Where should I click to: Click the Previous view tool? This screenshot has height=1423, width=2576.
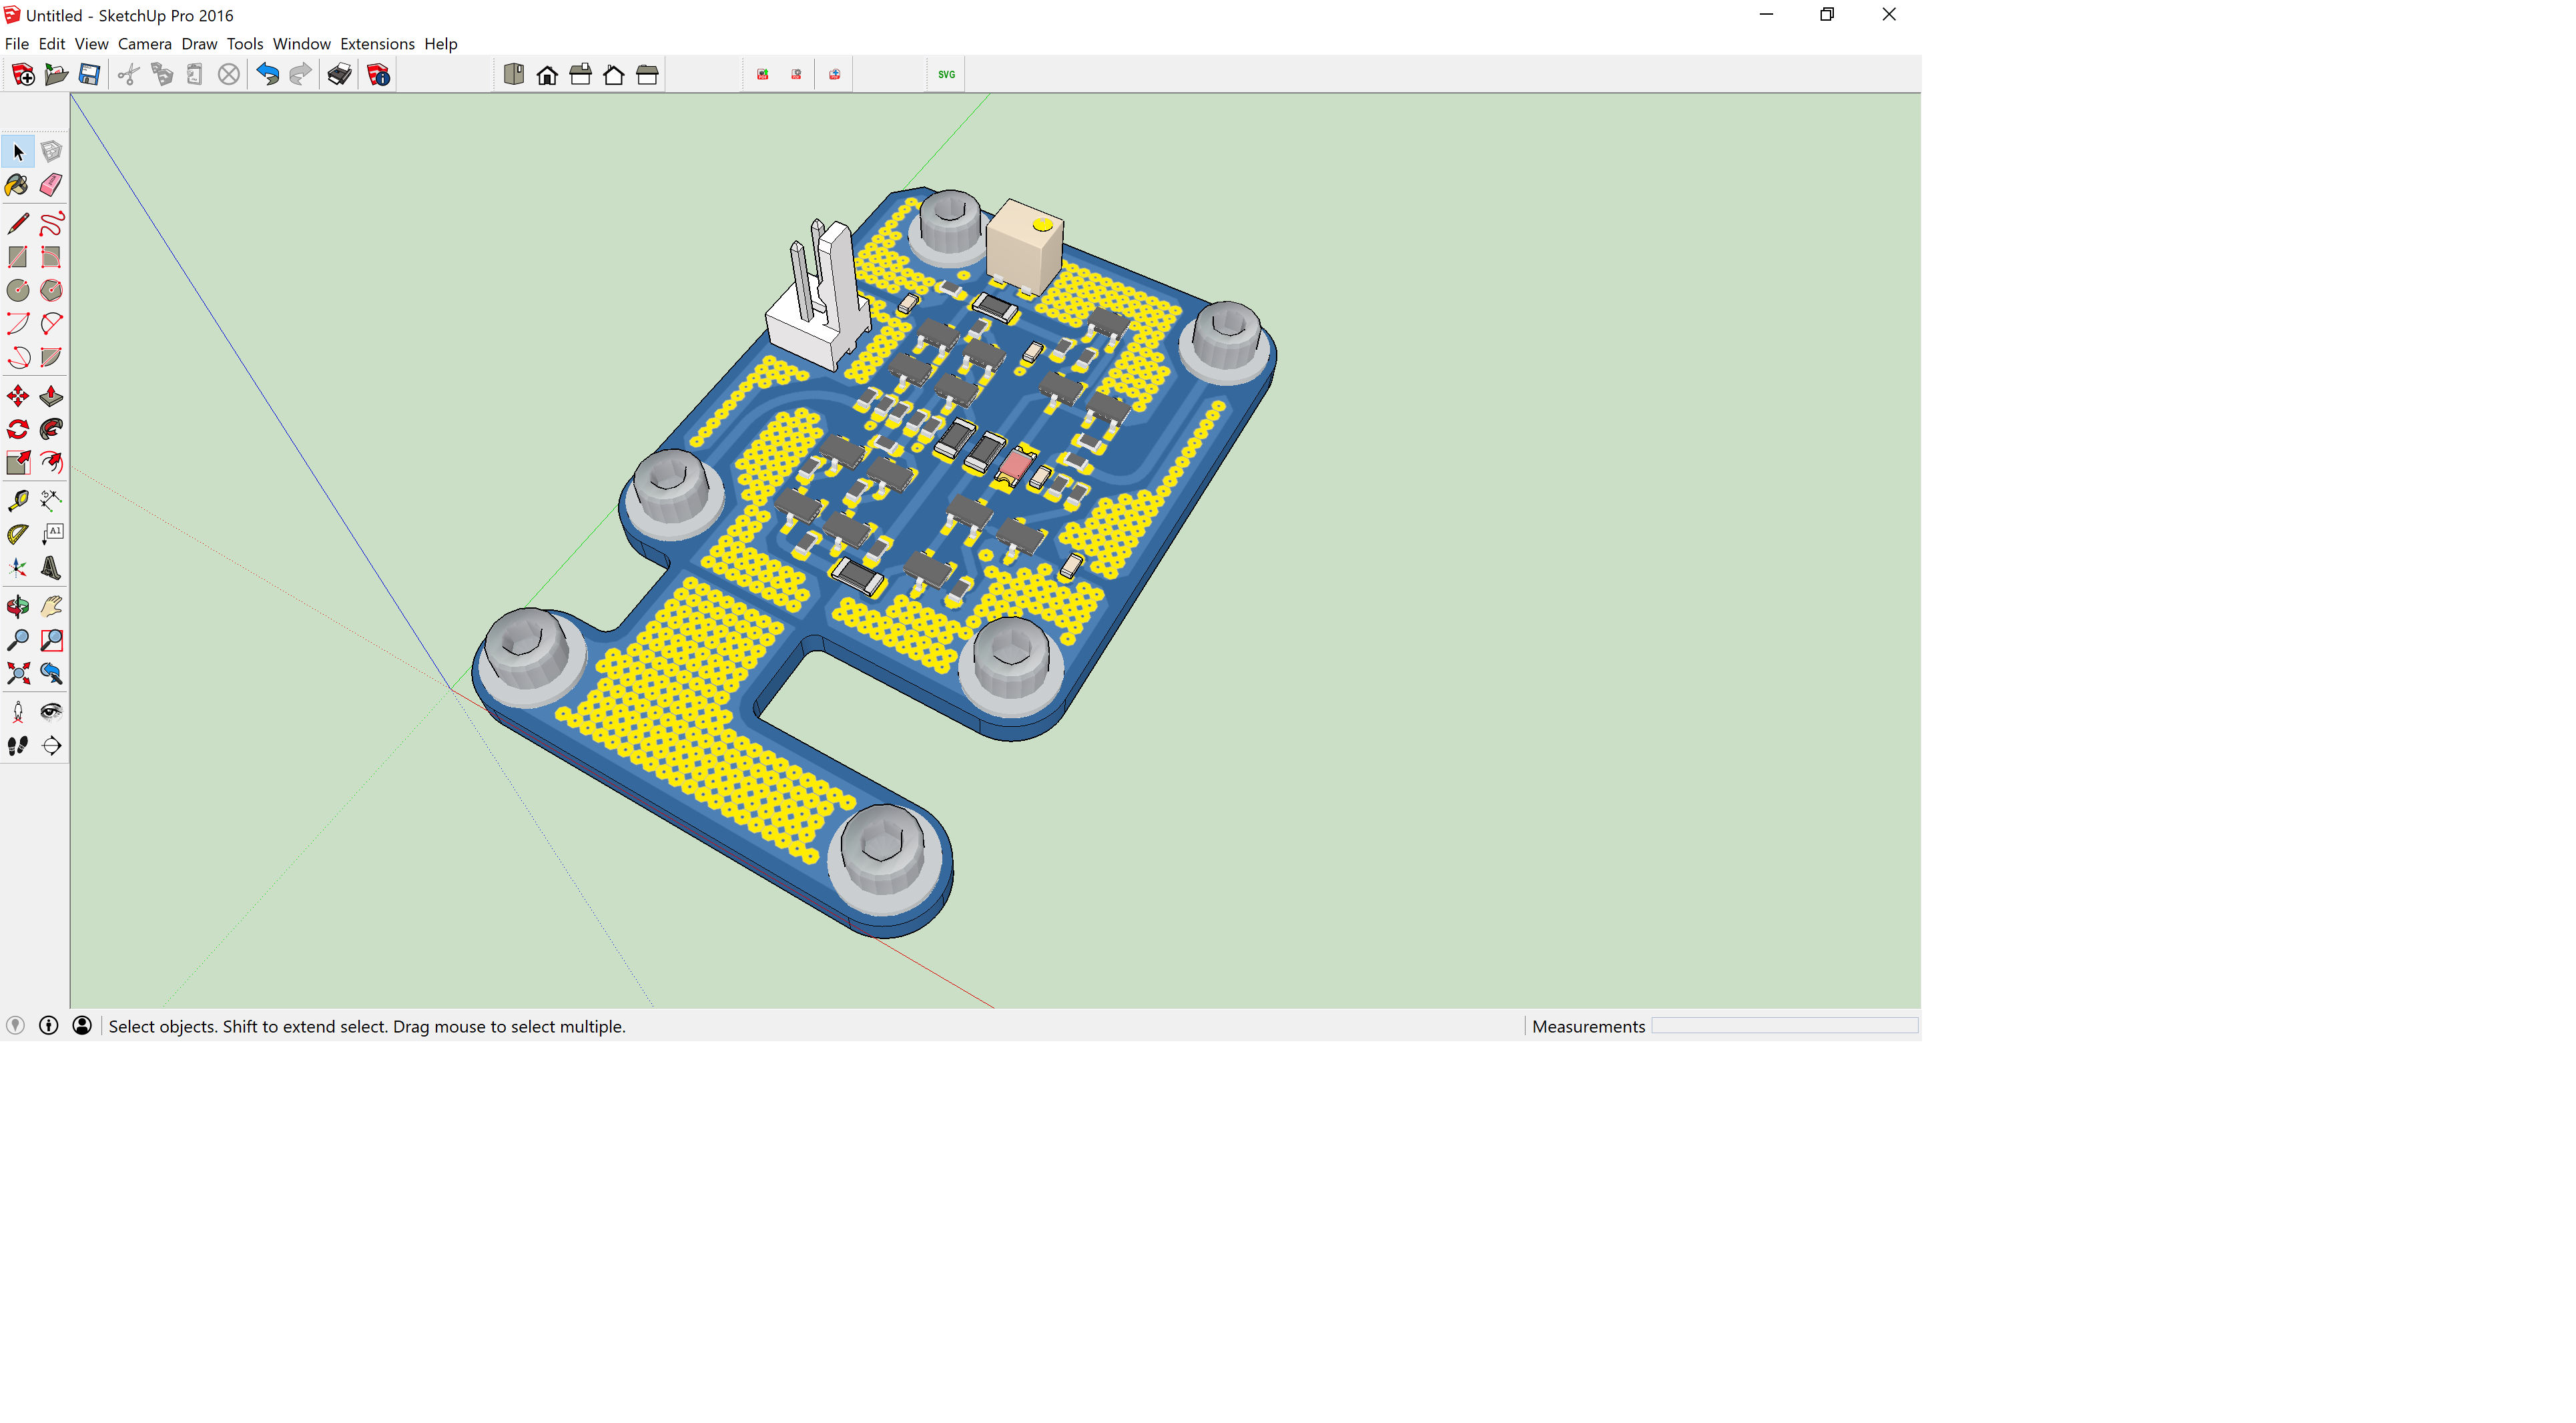[x=52, y=673]
